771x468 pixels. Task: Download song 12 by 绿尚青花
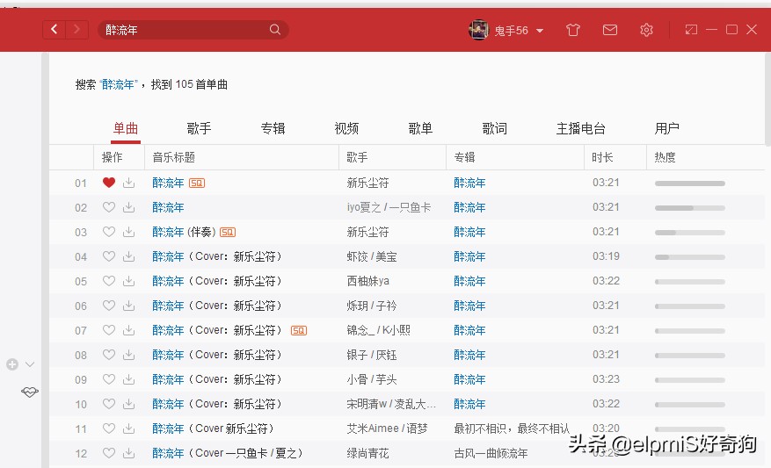coord(129,453)
